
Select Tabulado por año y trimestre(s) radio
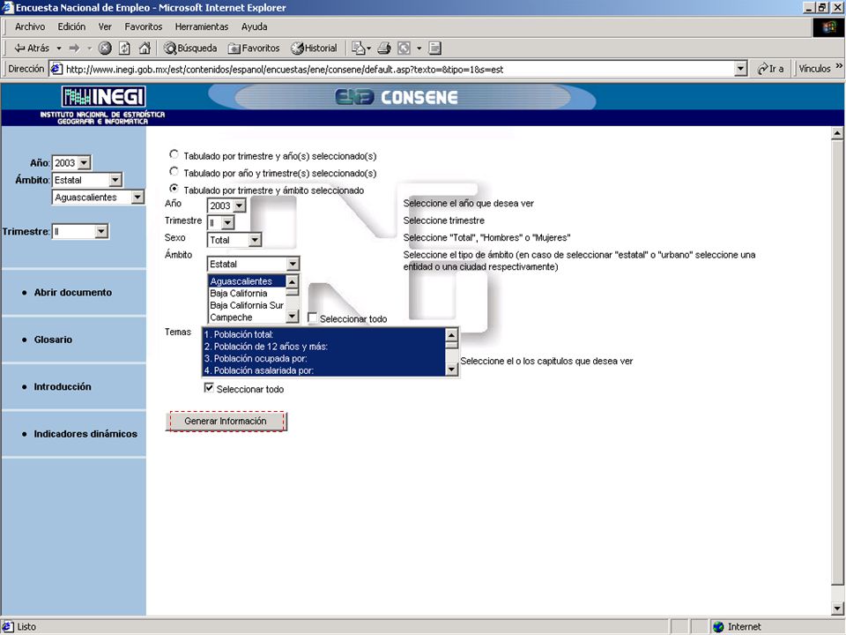pos(174,172)
